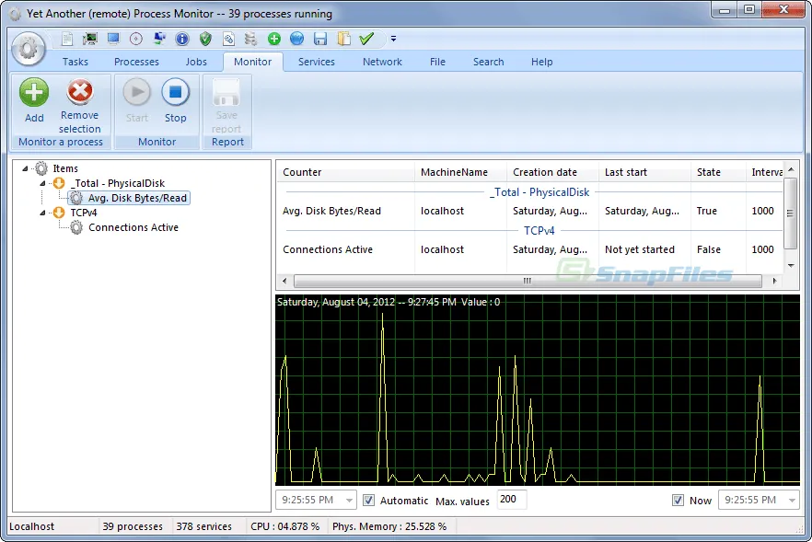Click the monitor graph icon in quick toolbar
This screenshot has width=812, height=542.
click(x=90, y=39)
